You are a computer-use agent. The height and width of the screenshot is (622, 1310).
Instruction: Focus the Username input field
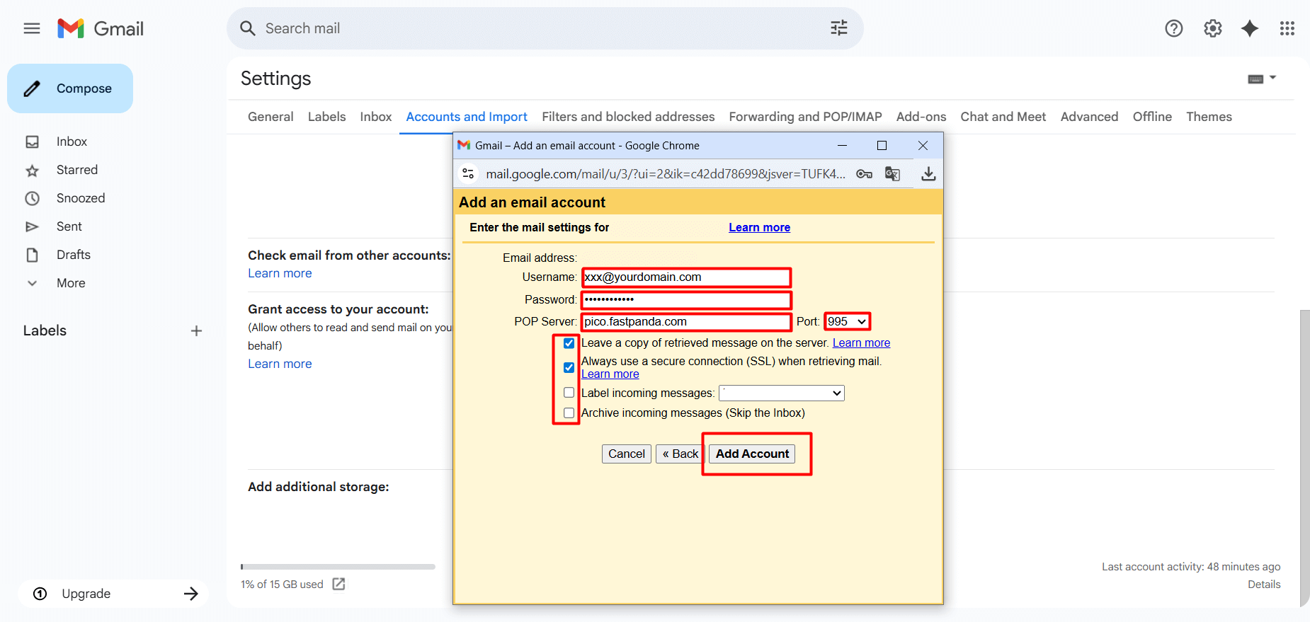click(x=685, y=277)
